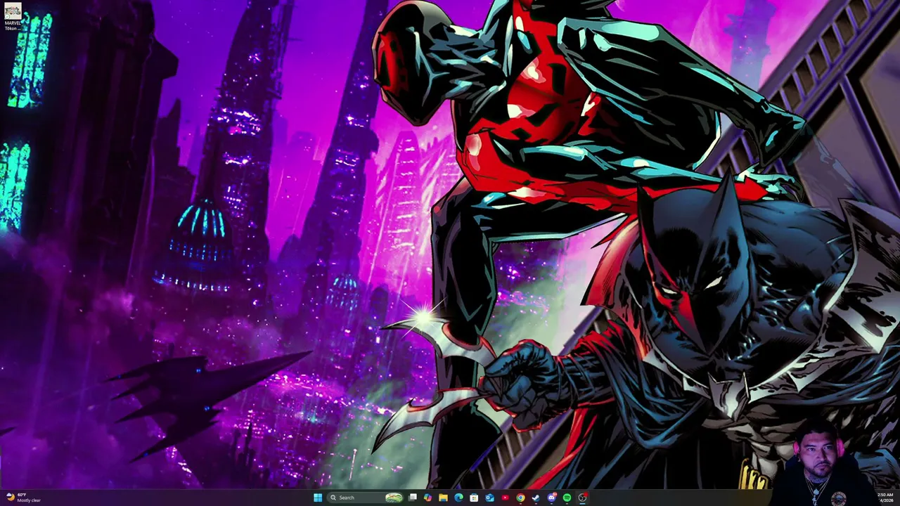Launch Microsoft Edge from the taskbar
Screen dimensions: 900x506
click(x=458, y=498)
